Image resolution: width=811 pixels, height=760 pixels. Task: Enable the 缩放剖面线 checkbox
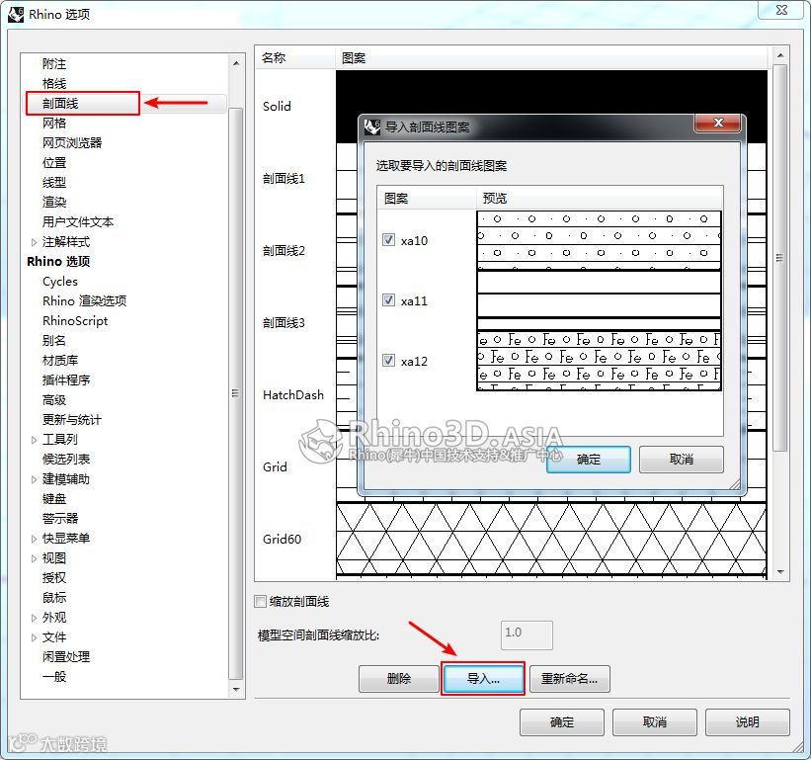pos(260,601)
